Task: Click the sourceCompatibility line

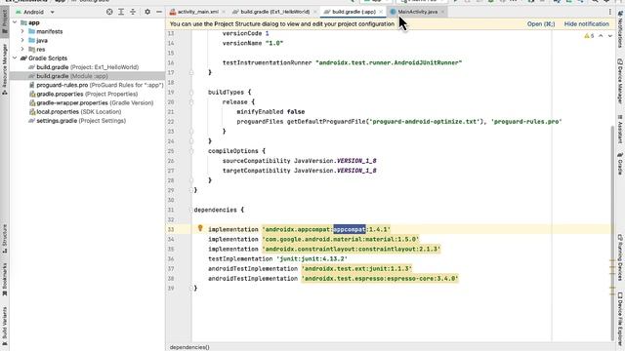Action: (300, 161)
